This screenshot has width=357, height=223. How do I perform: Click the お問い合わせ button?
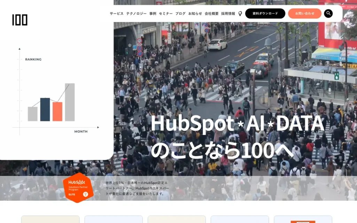305,14
